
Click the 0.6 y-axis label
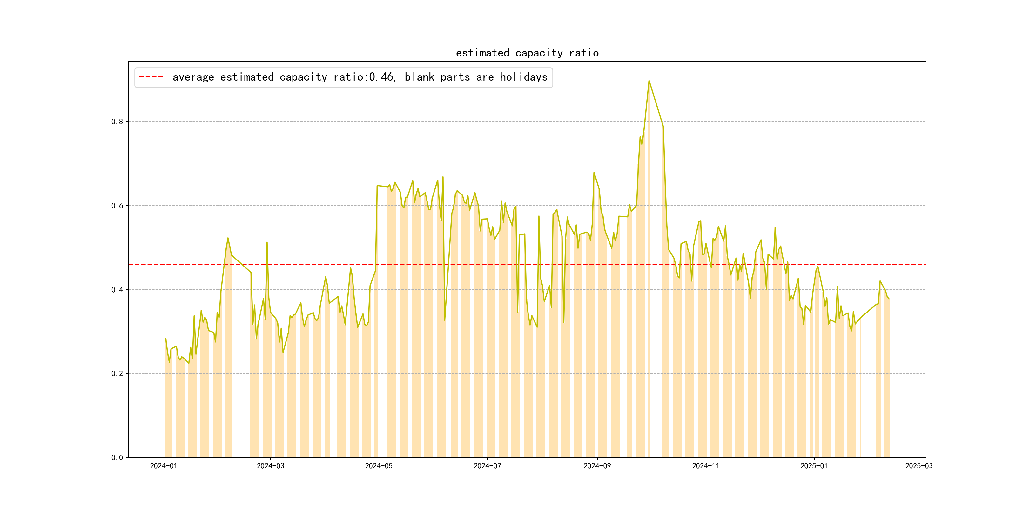coord(117,206)
